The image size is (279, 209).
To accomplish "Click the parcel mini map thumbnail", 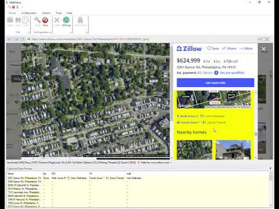I will [214, 99].
